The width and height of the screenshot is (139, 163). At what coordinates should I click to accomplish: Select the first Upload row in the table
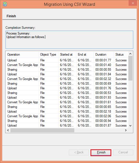(67, 60)
